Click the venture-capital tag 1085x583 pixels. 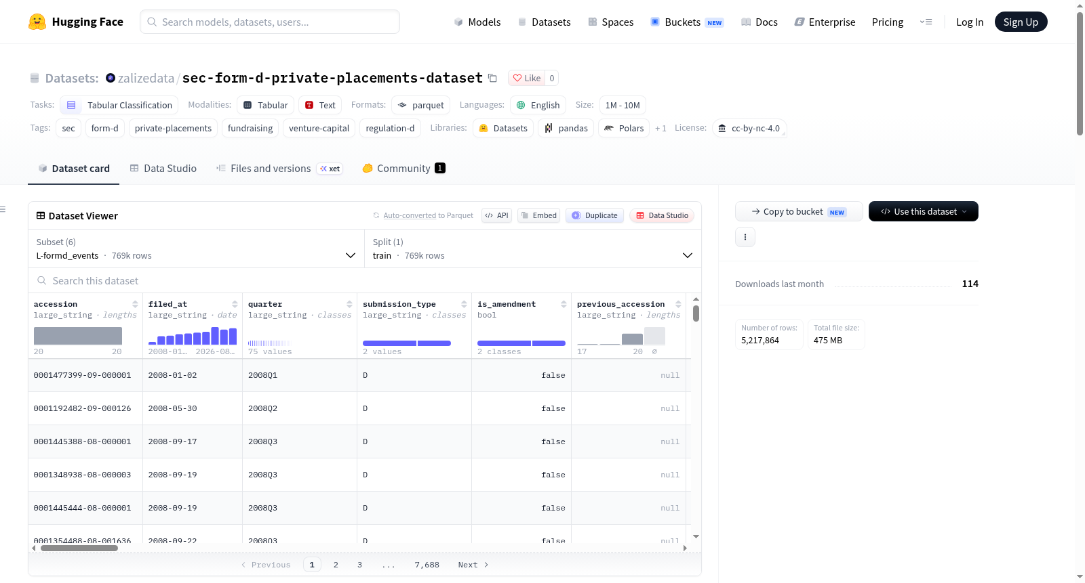pos(319,128)
